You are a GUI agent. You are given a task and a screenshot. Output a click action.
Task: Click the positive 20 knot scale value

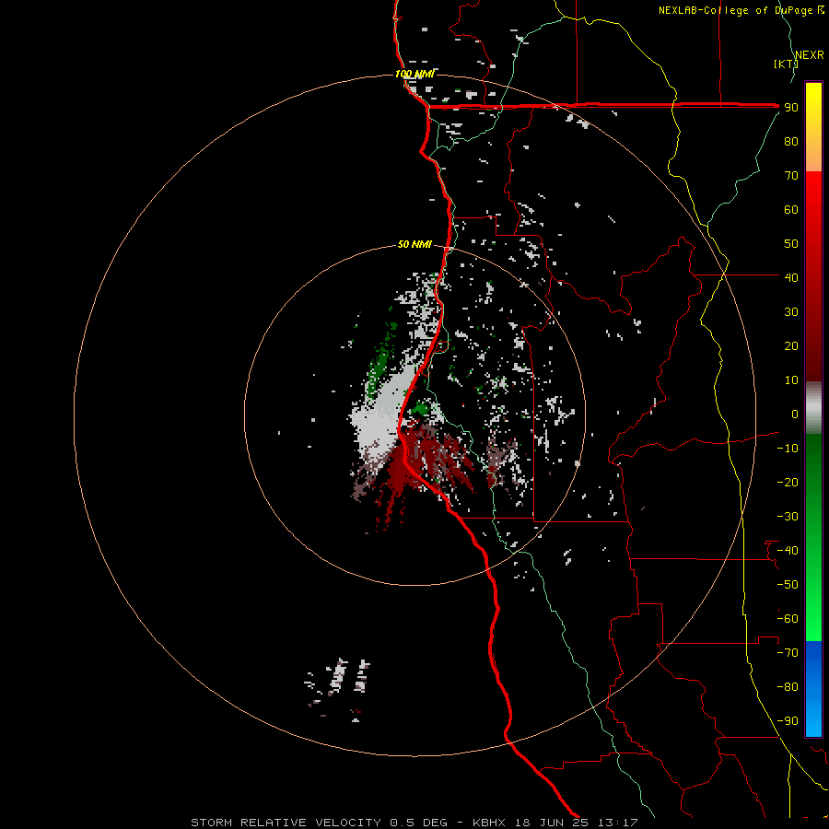point(791,345)
